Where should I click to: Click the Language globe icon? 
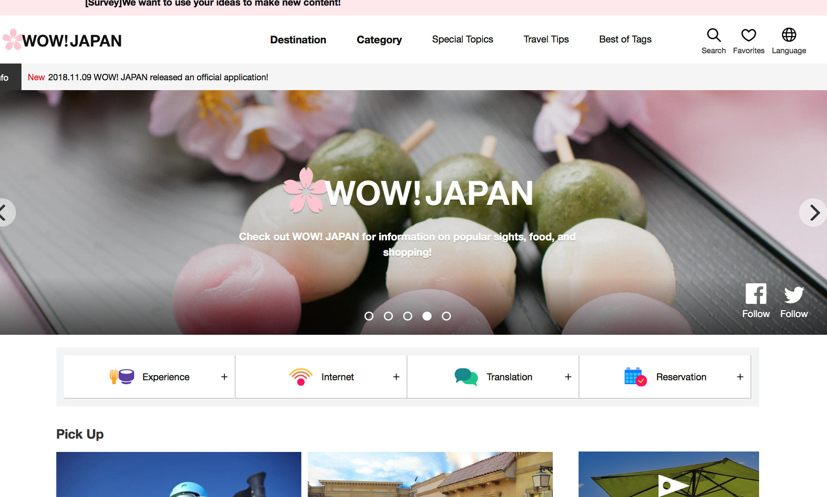pyautogui.click(x=789, y=35)
